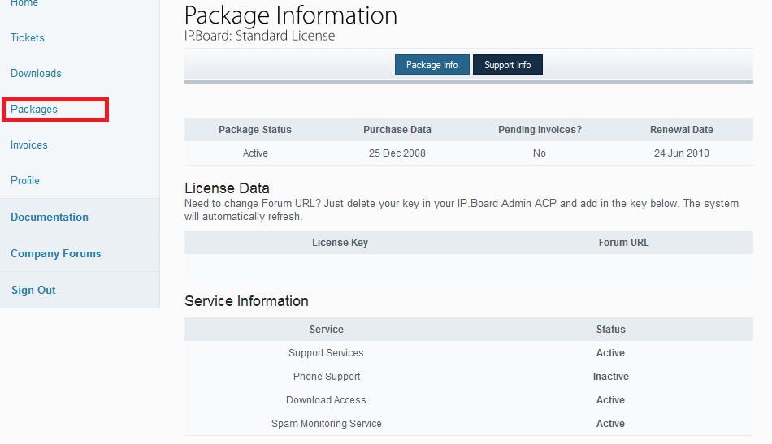Switch to the Support Info tab
772x444 pixels.
pos(508,65)
